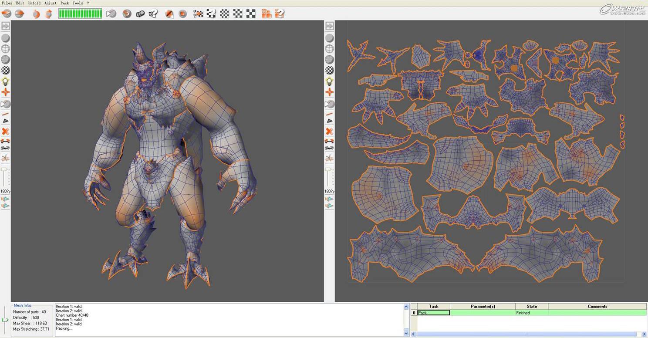This screenshot has height=338, width=648.
Task: Click the orange four-arrow move icon in UV view sidebar
Action: point(330,92)
